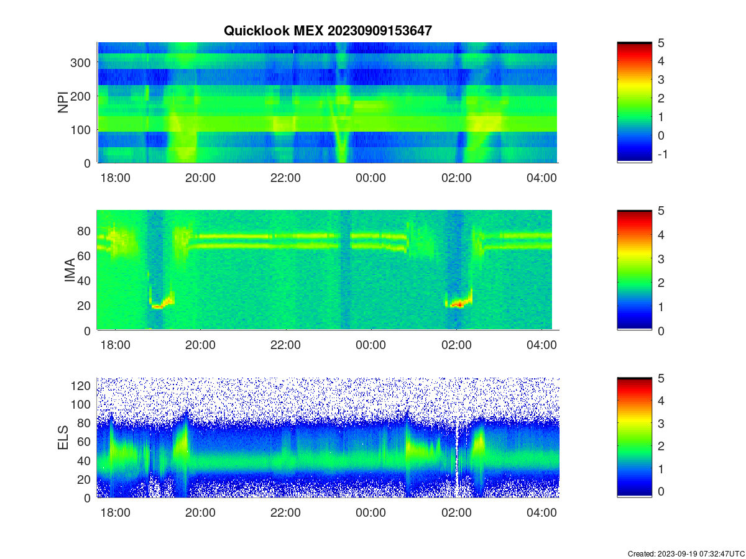The image size is (746, 559).
Task: Select the 00:00 tick under the NPI plot
Action: [x=371, y=178]
